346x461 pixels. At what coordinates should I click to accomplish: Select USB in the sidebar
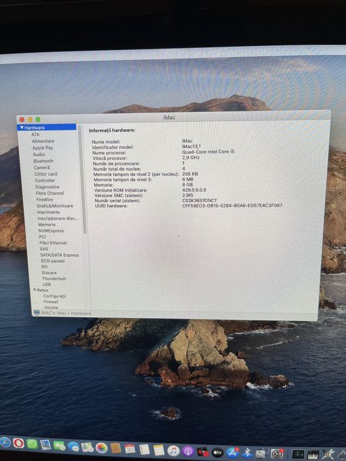[x=47, y=285]
